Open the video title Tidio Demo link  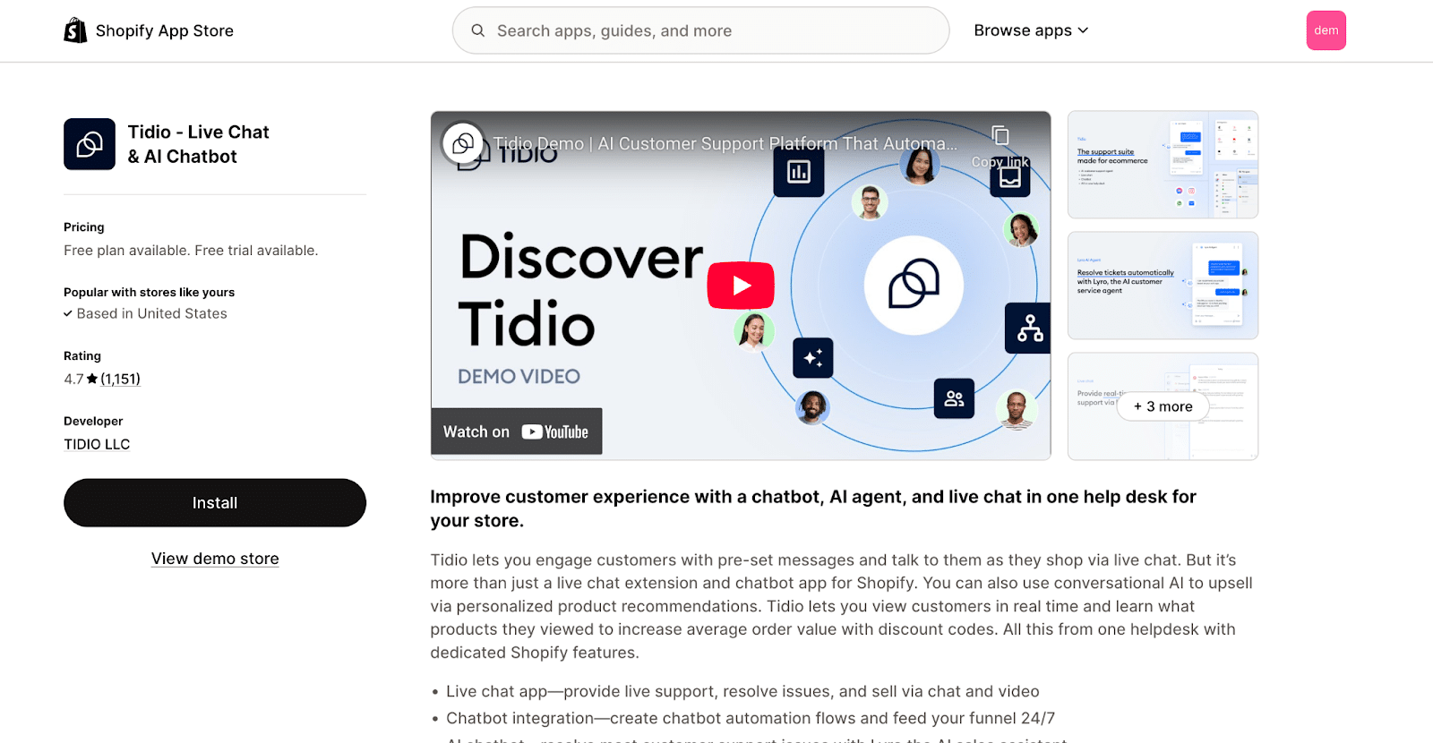coord(725,143)
